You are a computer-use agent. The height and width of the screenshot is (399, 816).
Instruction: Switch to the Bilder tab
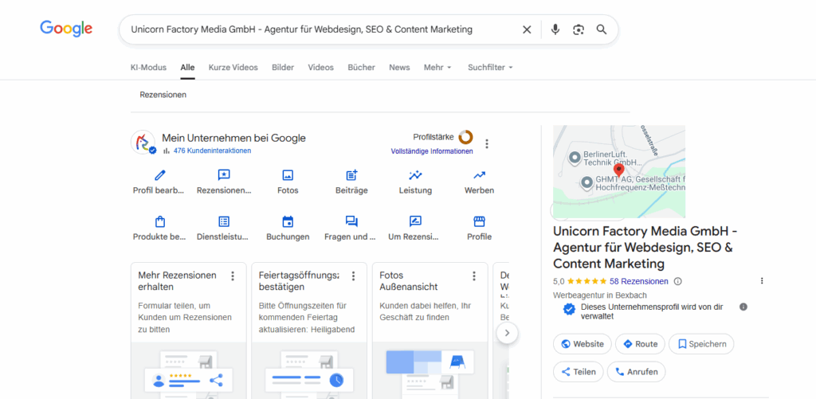pos(283,68)
